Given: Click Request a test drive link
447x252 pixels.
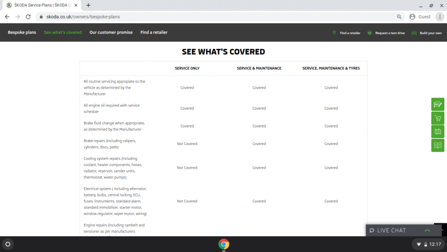Looking at the screenshot, I should pyautogui.click(x=390, y=33).
